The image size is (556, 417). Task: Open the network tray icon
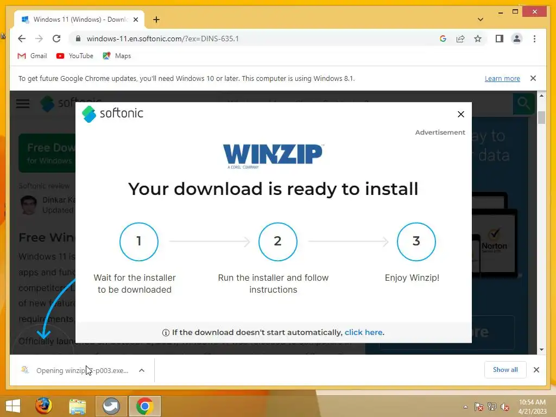click(x=492, y=407)
